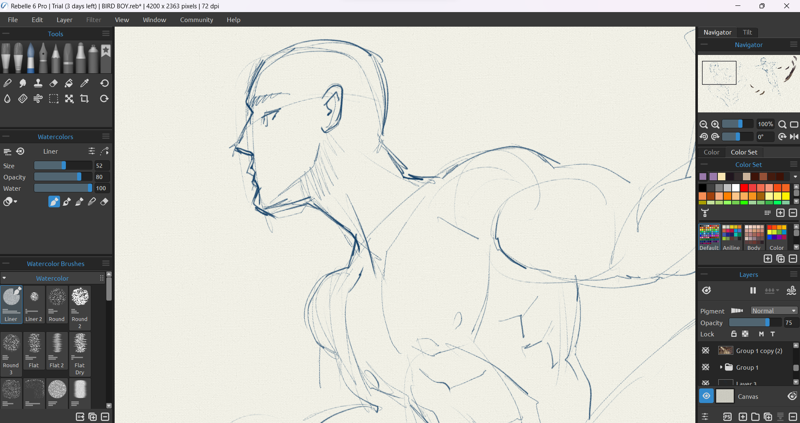Toggle Pause diffusion in Layers panel
Image resolution: width=800 pixels, height=423 pixels.
tap(753, 291)
